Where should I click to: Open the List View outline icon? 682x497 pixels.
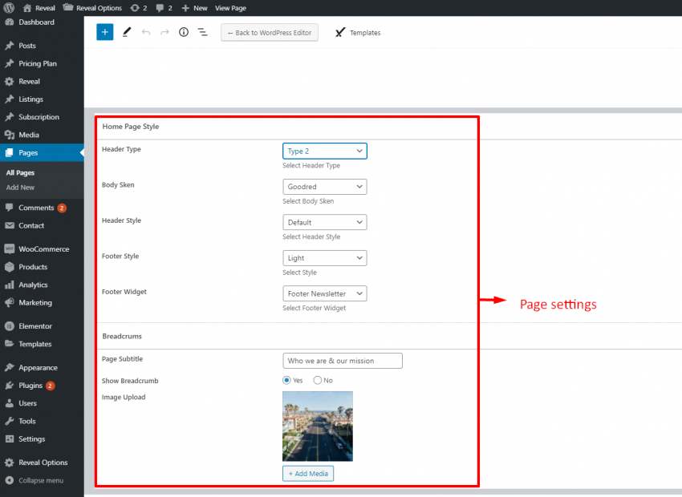coord(202,32)
